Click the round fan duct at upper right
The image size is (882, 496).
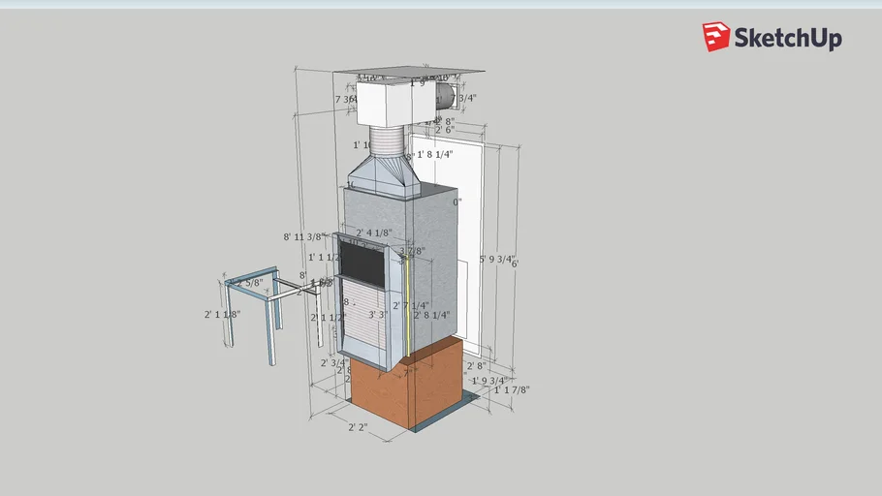pos(447,96)
